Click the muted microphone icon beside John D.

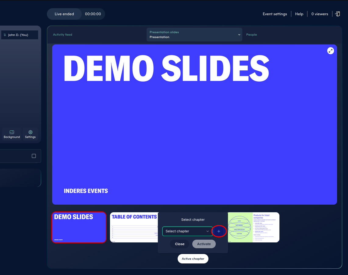(4, 35)
